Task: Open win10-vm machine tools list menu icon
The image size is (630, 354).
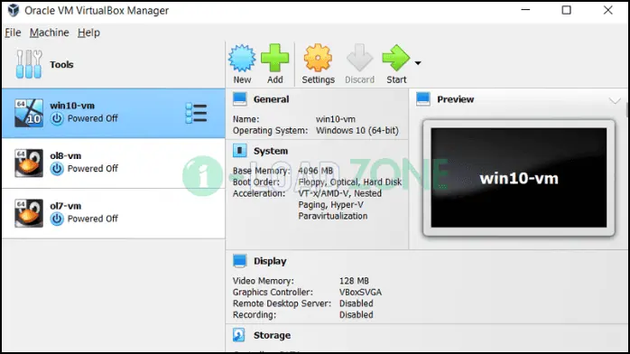Action: (197, 113)
